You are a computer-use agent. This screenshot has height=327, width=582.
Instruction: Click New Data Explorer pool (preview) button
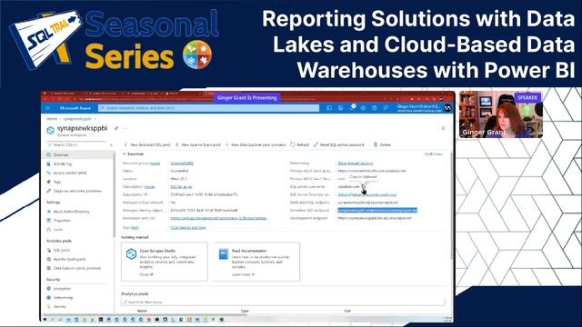[256, 145]
